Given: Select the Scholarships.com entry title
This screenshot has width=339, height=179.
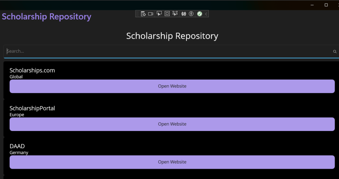Looking at the screenshot, I should [32, 70].
